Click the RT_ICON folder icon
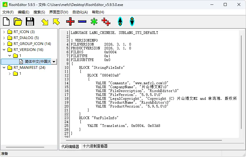Screen dimensions: 246x157 pos(10,32)
